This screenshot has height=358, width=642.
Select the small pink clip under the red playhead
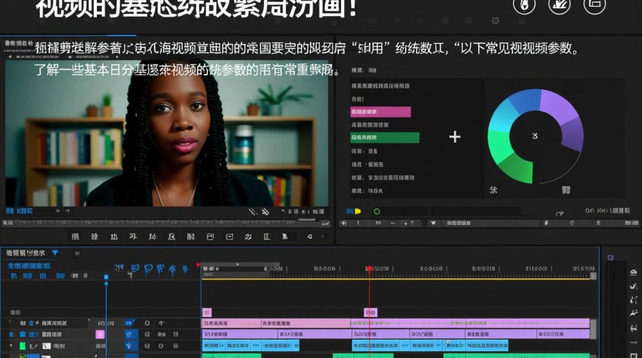[x=371, y=313]
